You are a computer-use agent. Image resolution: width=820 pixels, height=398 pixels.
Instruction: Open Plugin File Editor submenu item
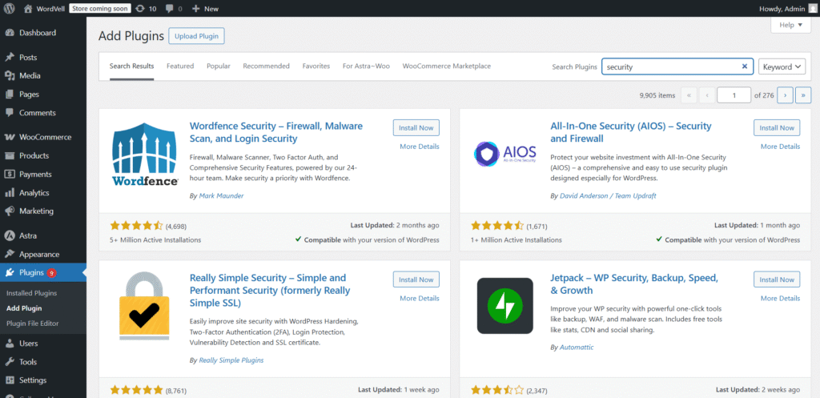32,324
